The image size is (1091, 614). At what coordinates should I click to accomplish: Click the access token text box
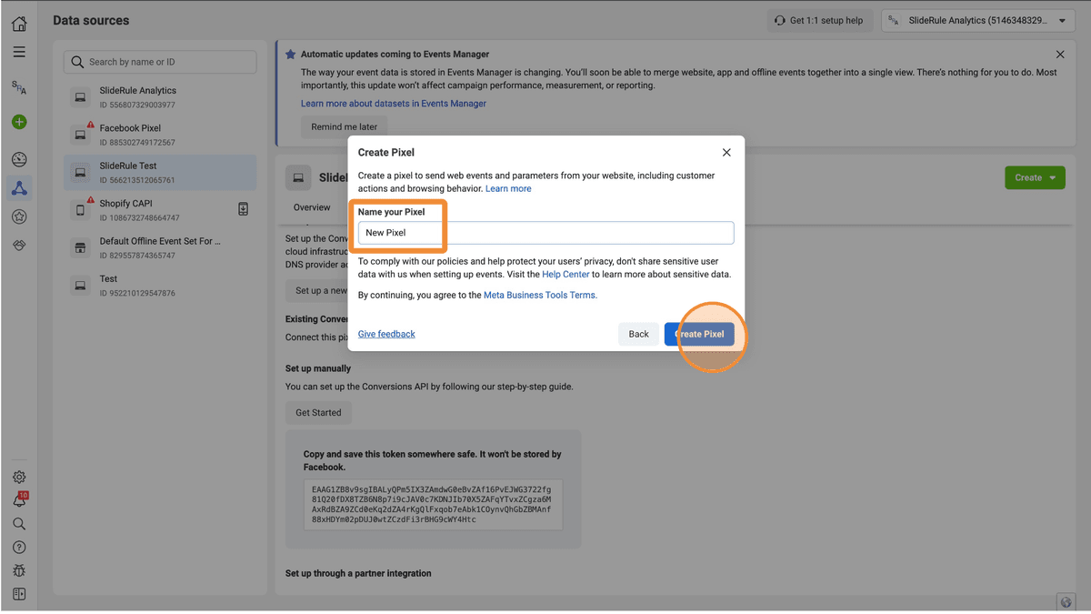pos(433,504)
